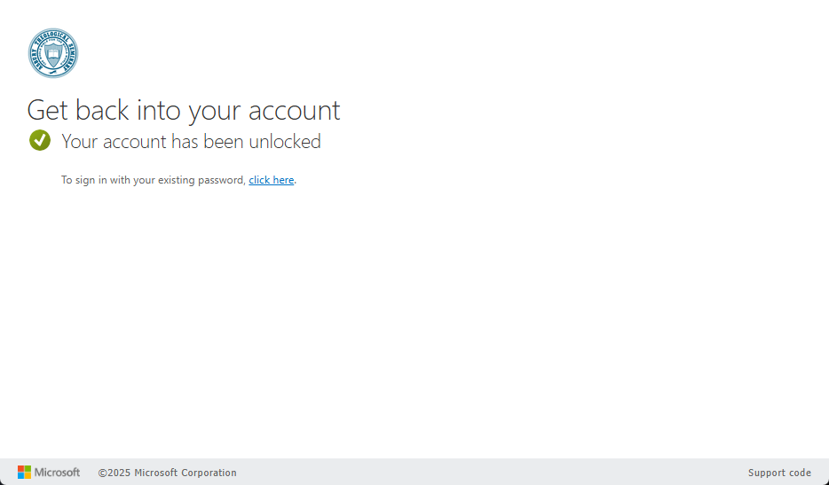Viewport: 829px width, 485px height.
Task: Click the green square of Microsoft logo
Action: (28, 469)
